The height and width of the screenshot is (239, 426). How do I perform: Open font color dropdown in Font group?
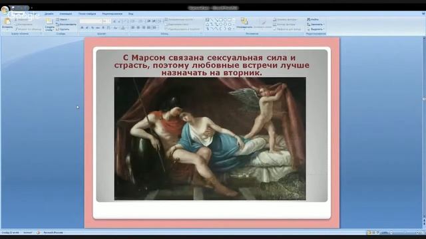click(123, 28)
